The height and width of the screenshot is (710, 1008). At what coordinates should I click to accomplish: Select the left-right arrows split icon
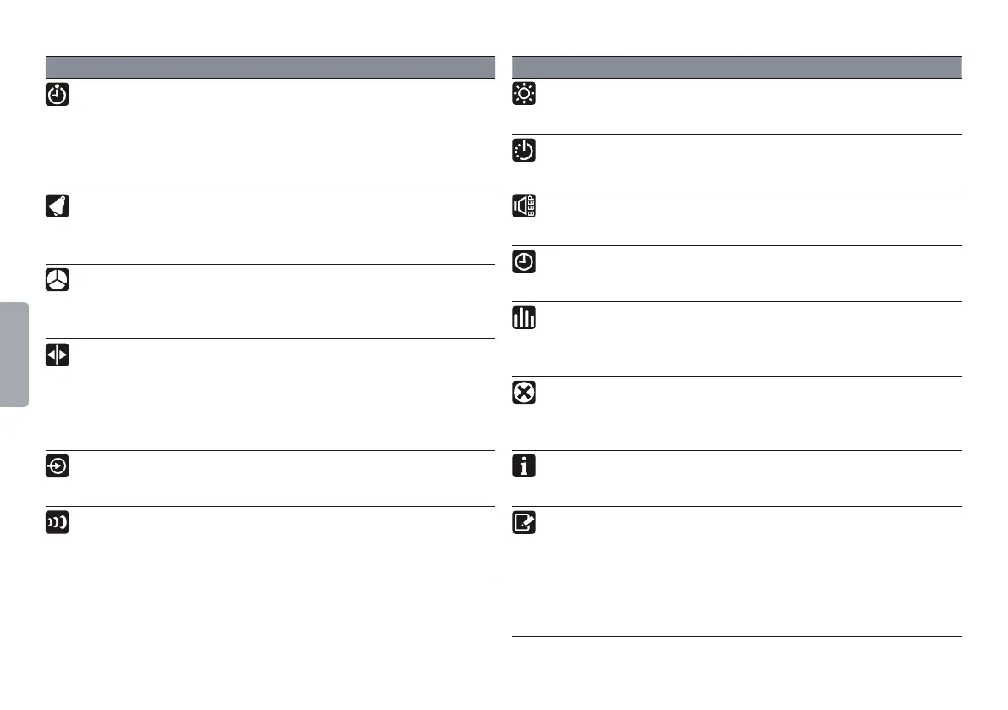pos(57,355)
